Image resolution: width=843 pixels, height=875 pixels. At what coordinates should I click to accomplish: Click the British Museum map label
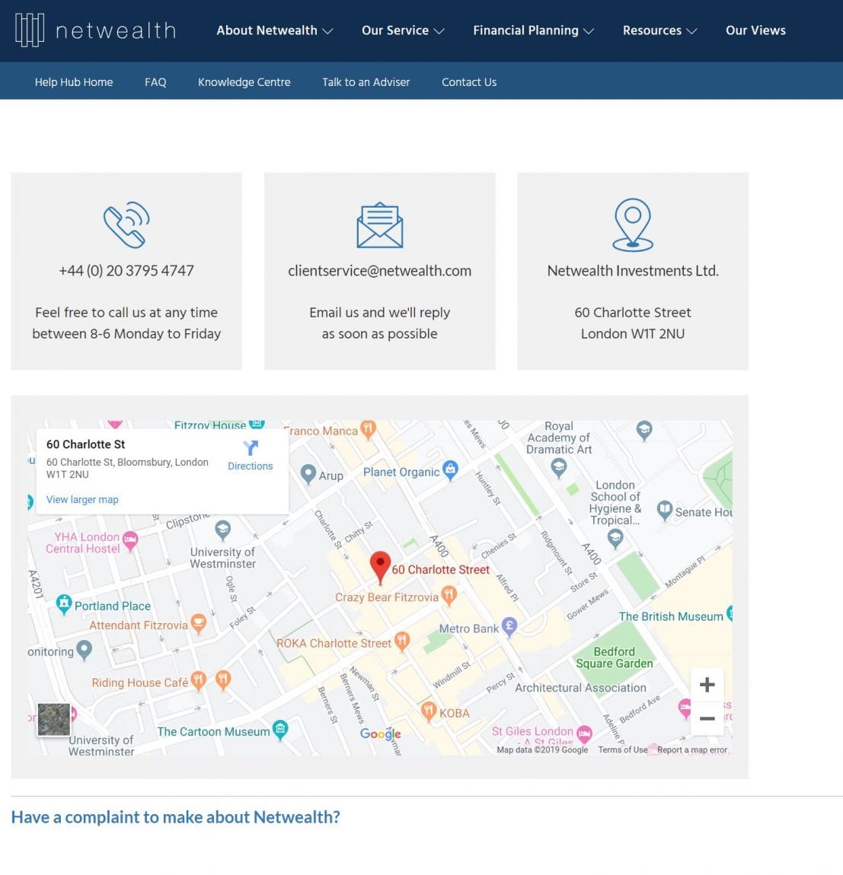[x=671, y=616]
